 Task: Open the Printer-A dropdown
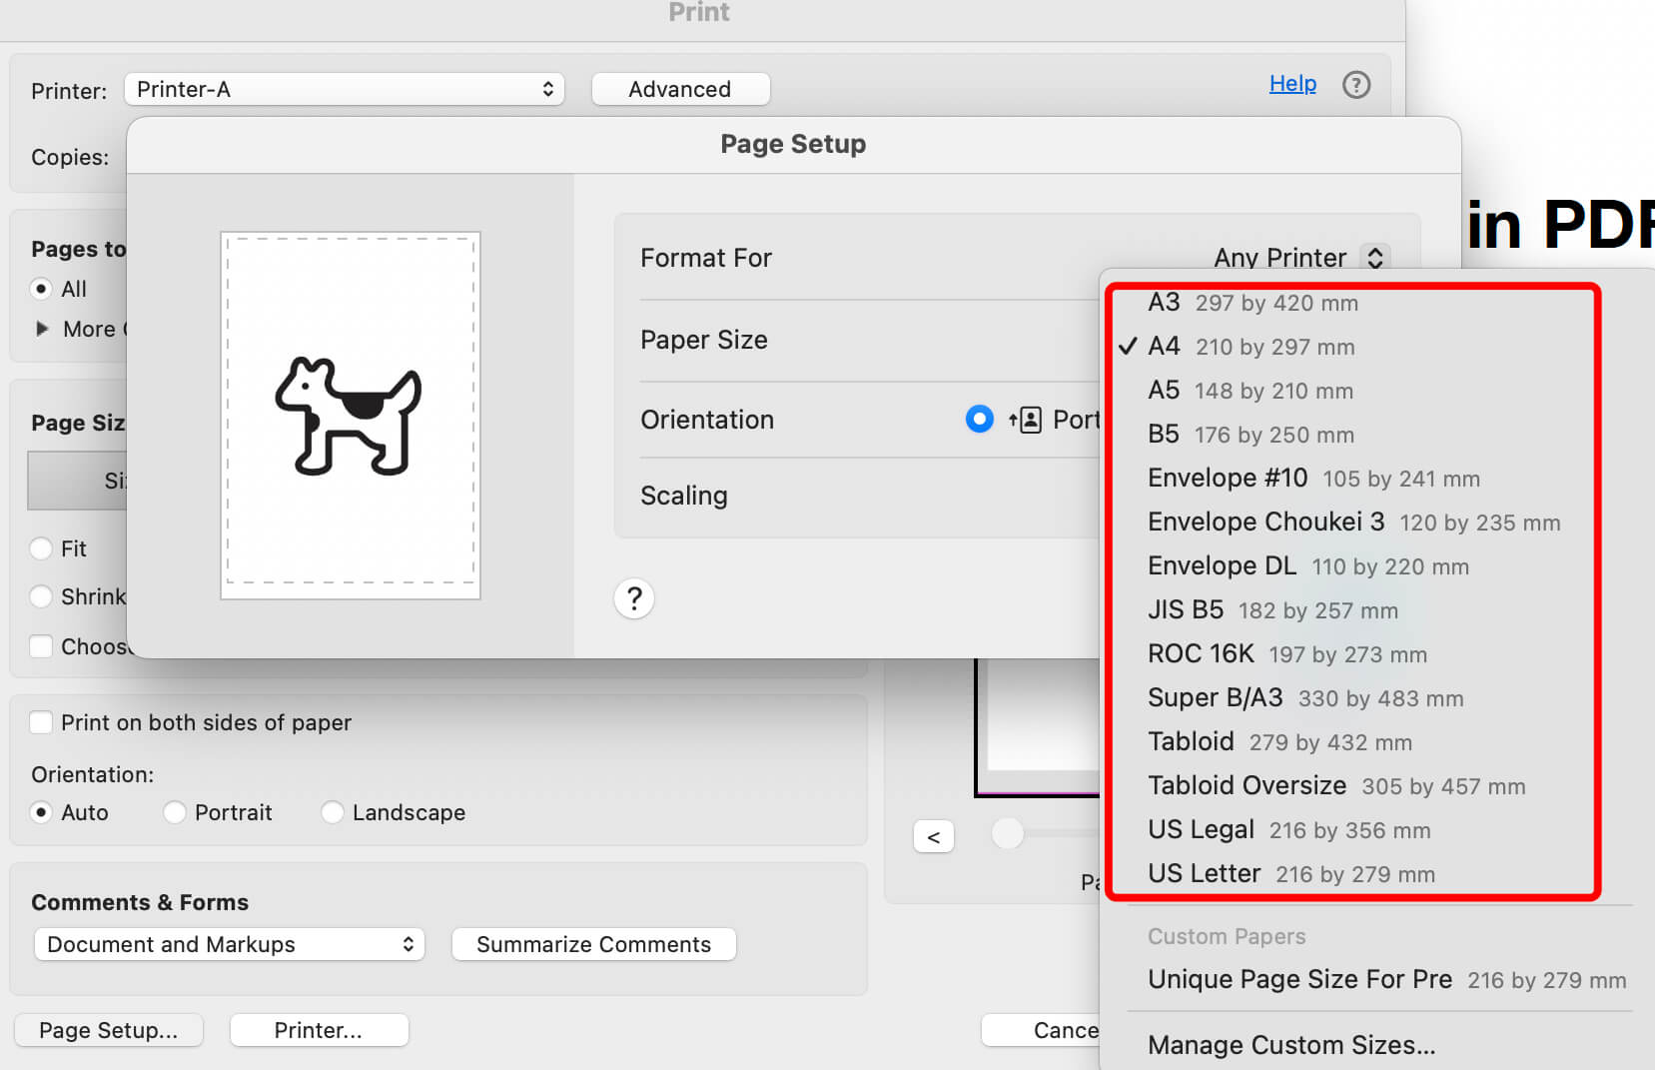[345, 89]
